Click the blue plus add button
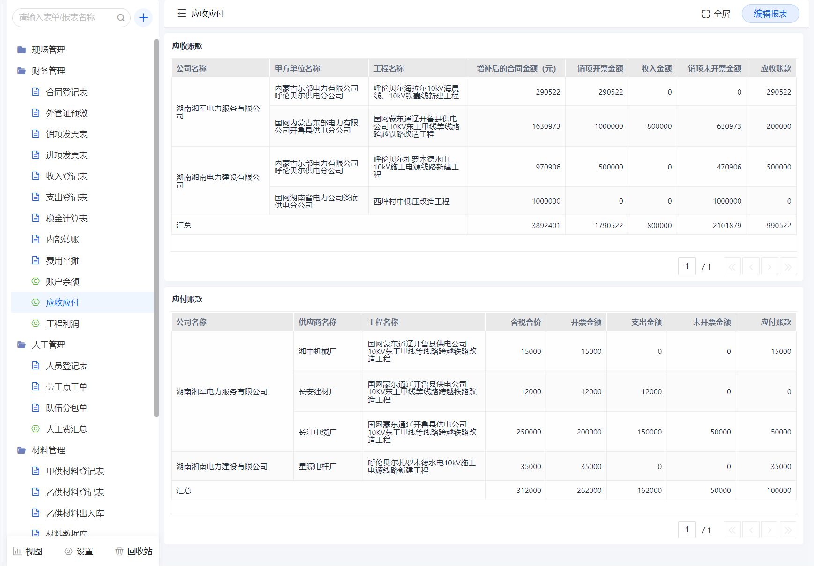The height and width of the screenshot is (566, 814). (143, 18)
